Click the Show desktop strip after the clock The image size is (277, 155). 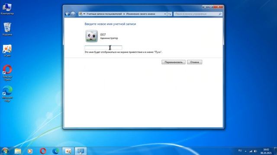[275, 151]
